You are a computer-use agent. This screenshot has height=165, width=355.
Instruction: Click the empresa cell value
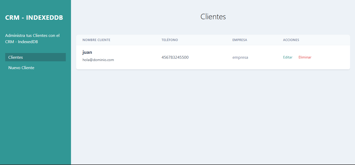(x=240, y=57)
